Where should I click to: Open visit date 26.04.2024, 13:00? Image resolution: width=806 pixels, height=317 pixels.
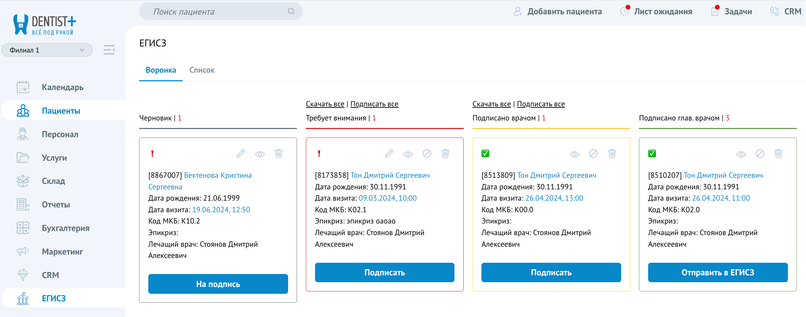554,198
